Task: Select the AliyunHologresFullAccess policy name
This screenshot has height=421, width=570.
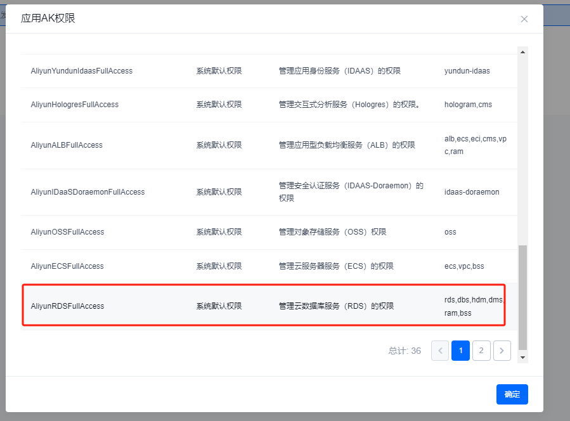Action: tap(75, 105)
